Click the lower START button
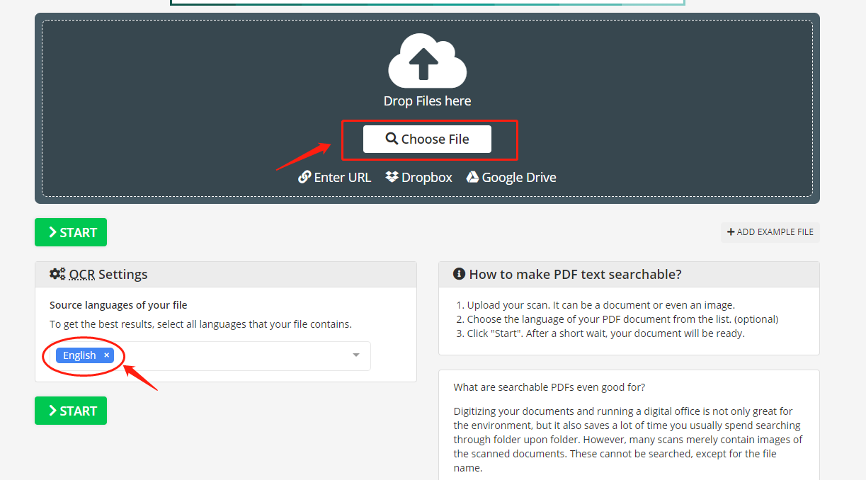Image resolution: width=866 pixels, height=480 pixels. pos(71,411)
